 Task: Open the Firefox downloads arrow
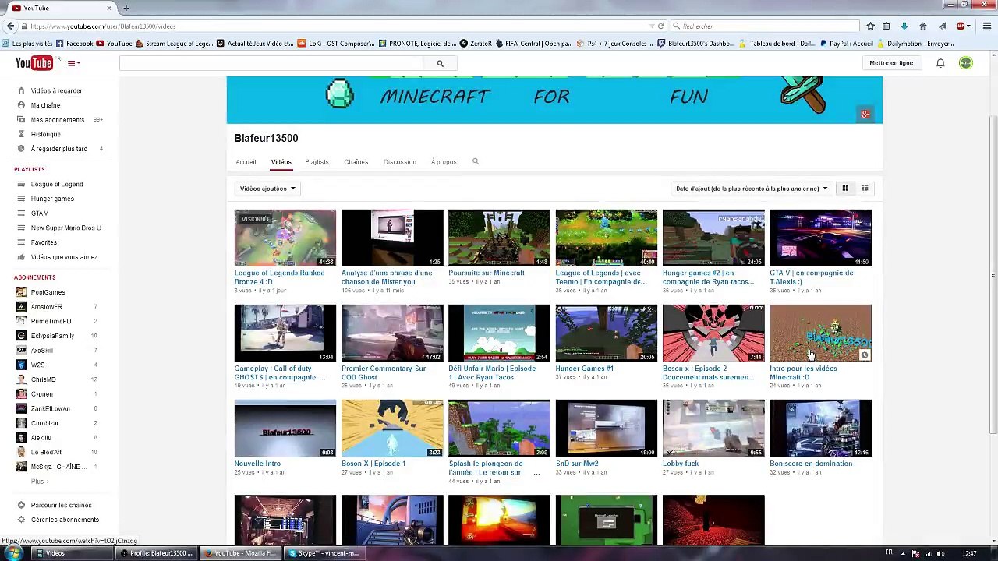tap(904, 26)
